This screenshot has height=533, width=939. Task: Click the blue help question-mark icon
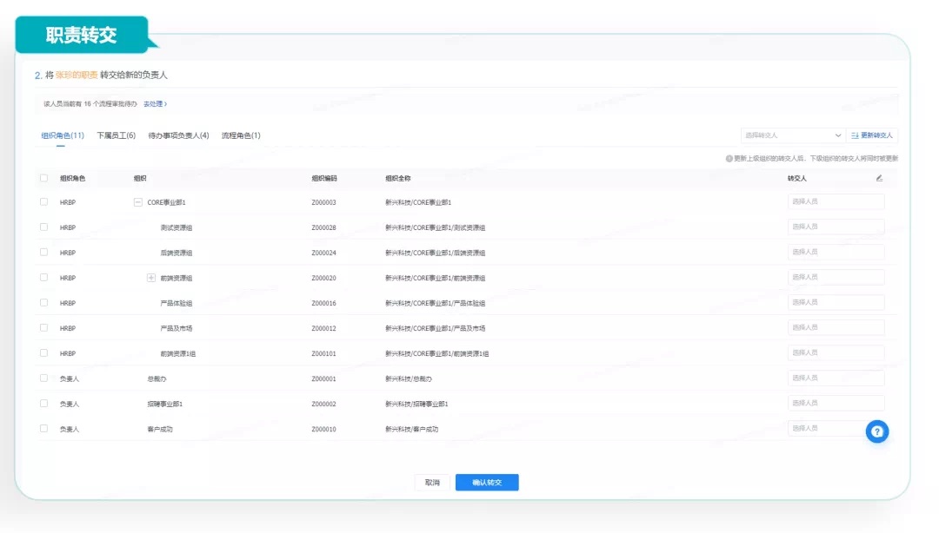876,431
